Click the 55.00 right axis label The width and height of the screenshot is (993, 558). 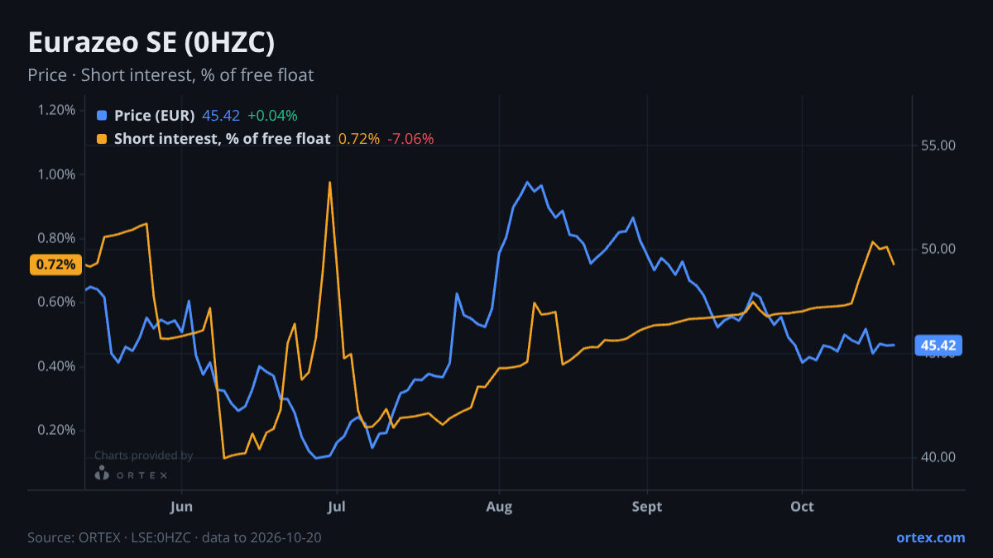[938, 145]
